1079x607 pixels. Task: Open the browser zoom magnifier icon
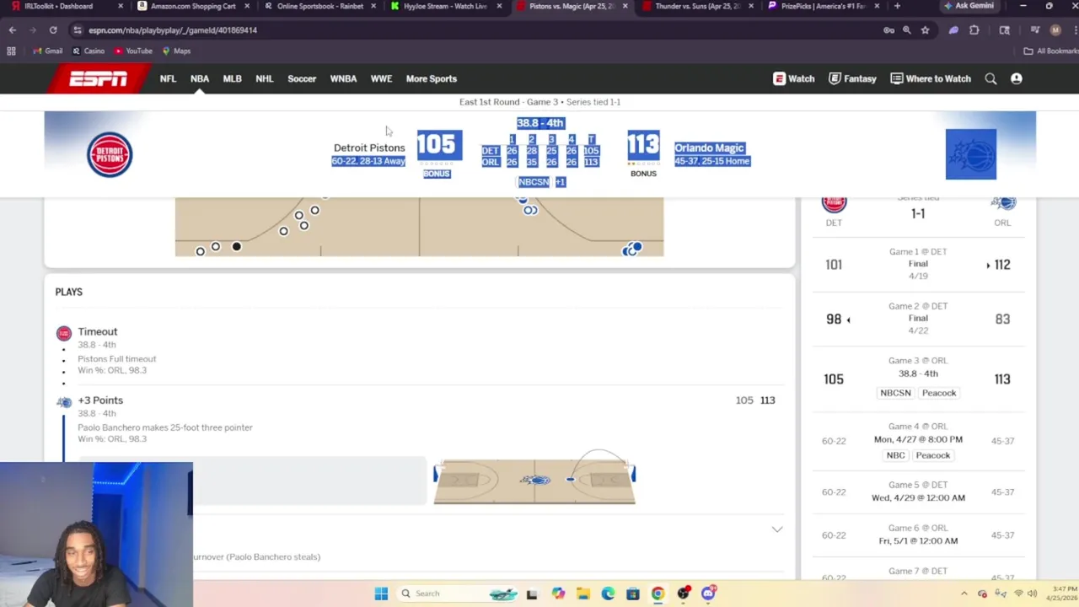point(907,30)
